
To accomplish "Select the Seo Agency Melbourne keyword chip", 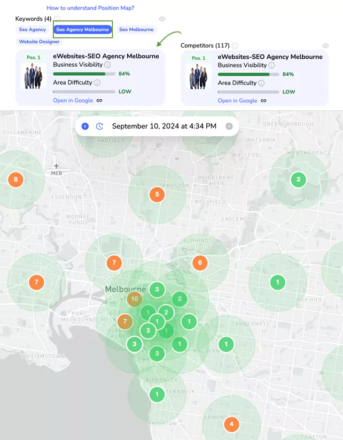I will pos(82,30).
